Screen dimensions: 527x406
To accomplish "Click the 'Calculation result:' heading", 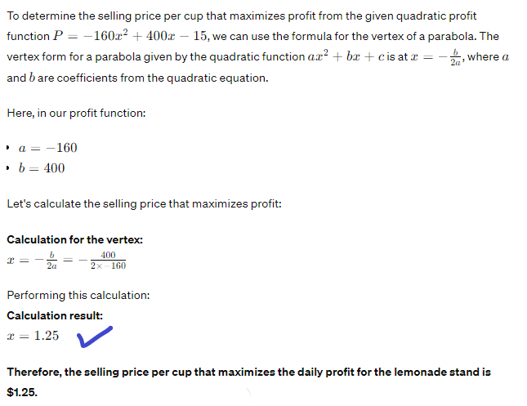I will 55,315.
